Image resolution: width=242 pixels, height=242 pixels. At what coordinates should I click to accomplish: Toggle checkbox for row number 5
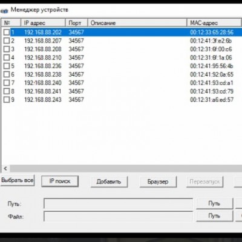7,66
